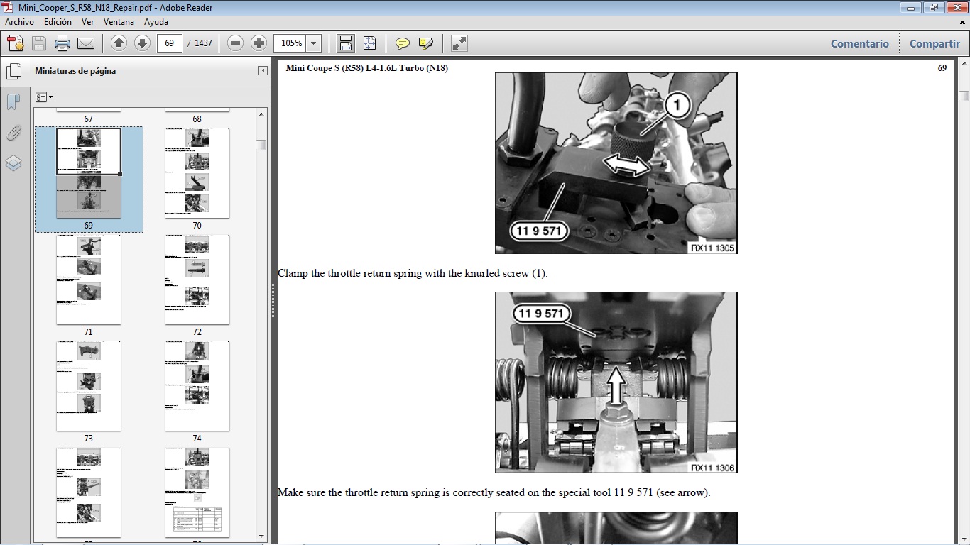This screenshot has width=970, height=545.
Task: Select the highlight text tool
Action: (x=426, y=43)
